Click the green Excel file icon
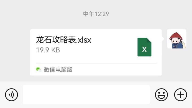192x108 pixels. click(144, 47)
